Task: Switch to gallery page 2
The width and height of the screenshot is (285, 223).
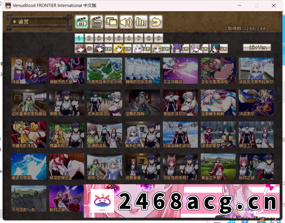Action: pos(89,38)
